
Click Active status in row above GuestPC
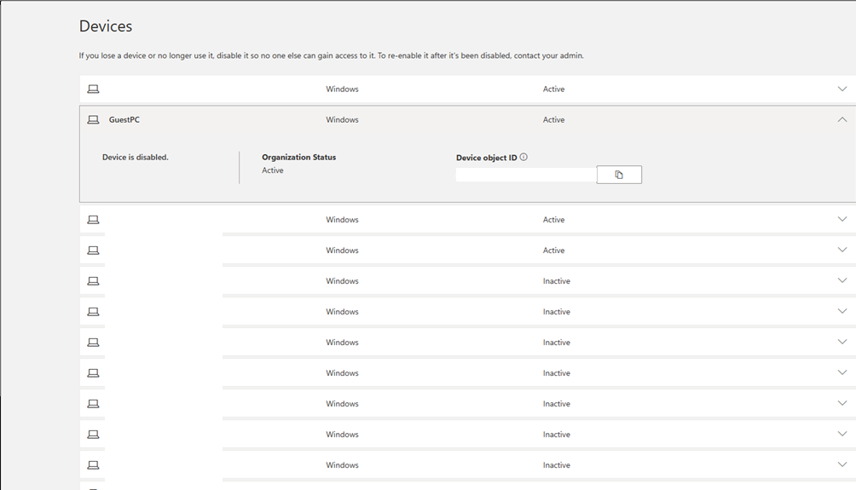coord(553,89)
